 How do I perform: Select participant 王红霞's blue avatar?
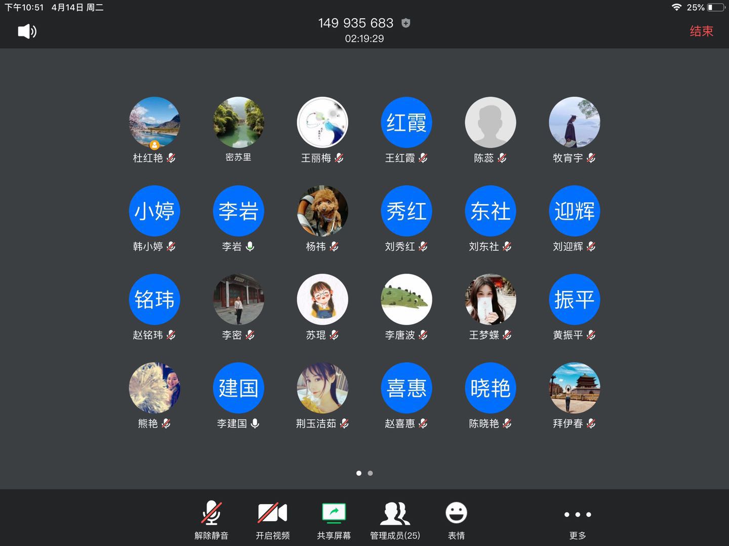click(x=406, y=122)
